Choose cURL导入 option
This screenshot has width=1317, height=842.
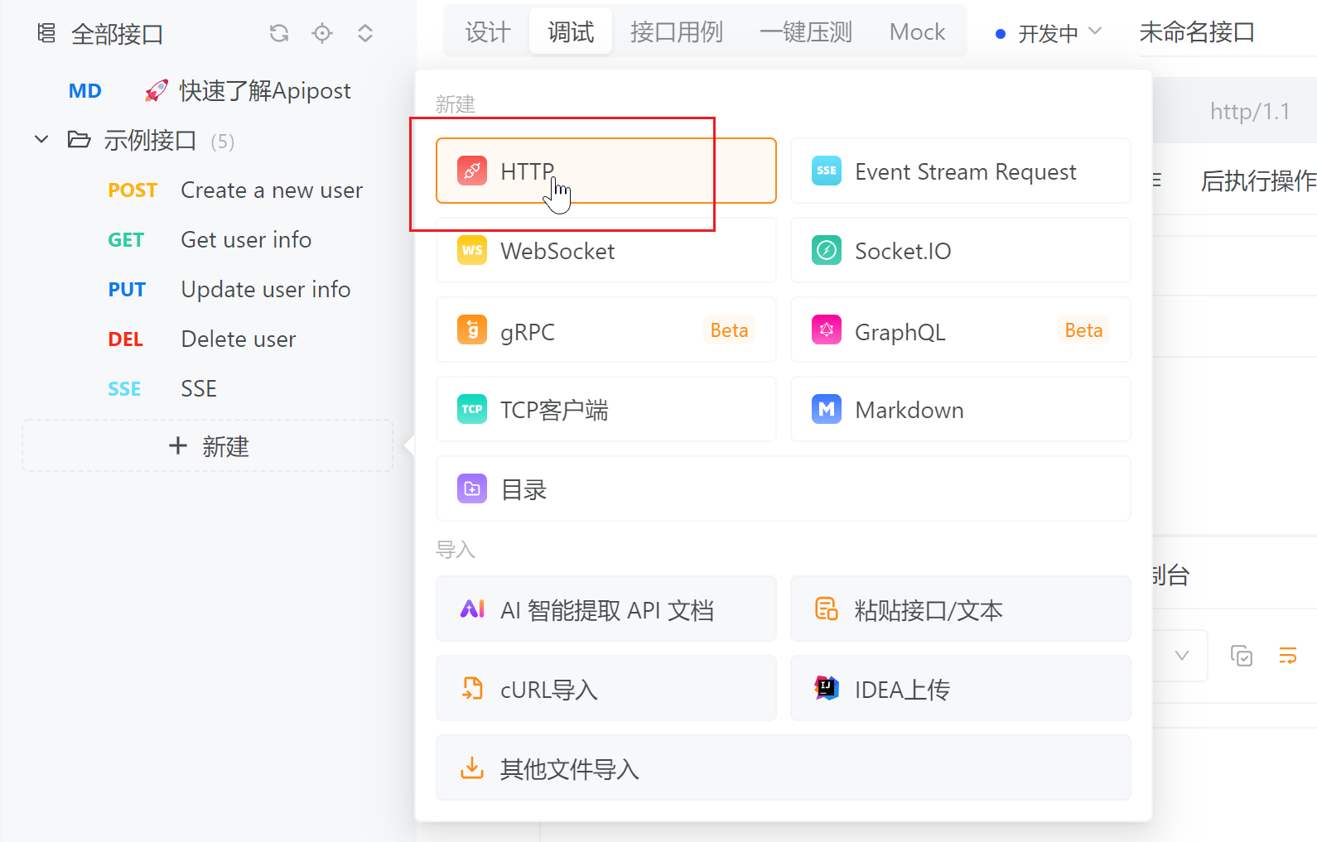point(606,688)
